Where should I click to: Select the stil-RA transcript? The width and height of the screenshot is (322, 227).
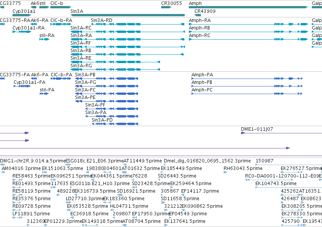[44, 39]
